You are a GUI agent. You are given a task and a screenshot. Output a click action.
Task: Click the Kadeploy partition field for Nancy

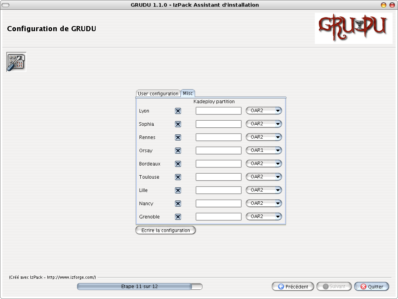tap(218, 203)
